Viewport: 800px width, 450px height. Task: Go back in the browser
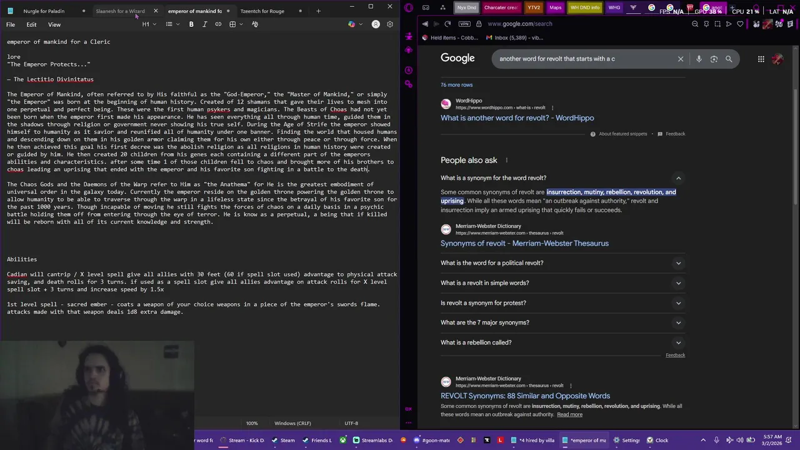[425, 24]
